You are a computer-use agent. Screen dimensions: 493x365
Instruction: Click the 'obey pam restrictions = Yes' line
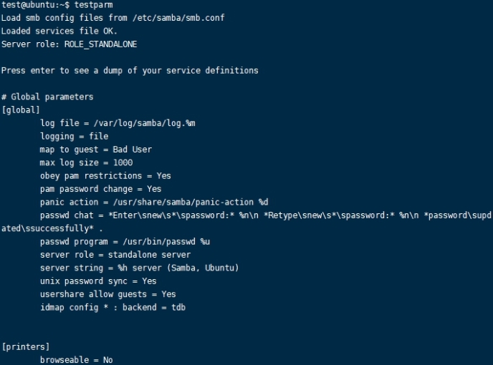pos(105,176)
